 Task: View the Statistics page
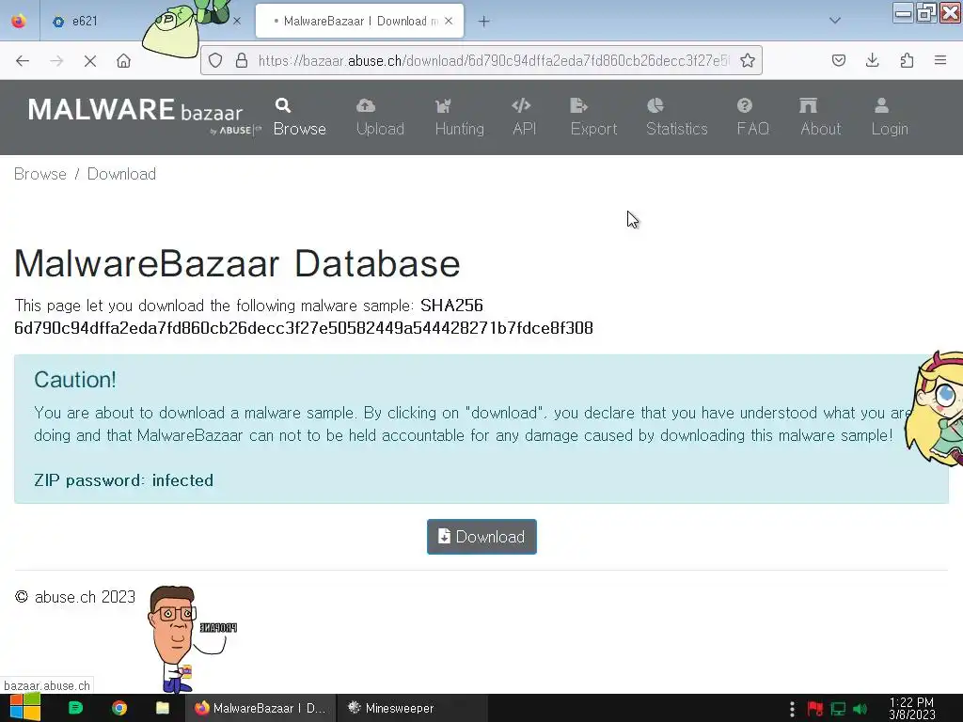[x=677, y=117]
